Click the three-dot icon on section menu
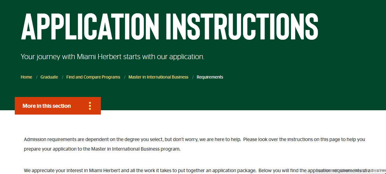 tap(90, 106)
